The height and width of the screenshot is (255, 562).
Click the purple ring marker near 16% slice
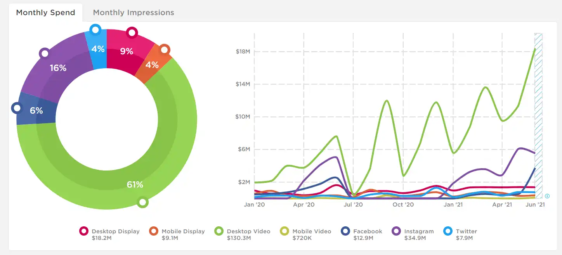(x=45, y=53)
